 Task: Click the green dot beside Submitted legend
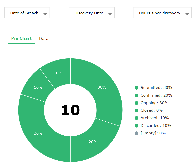[x=137, y=88]
